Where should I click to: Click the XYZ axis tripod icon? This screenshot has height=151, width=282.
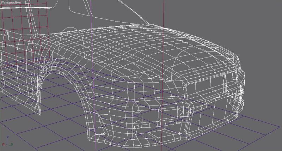[x=7, y=143]
